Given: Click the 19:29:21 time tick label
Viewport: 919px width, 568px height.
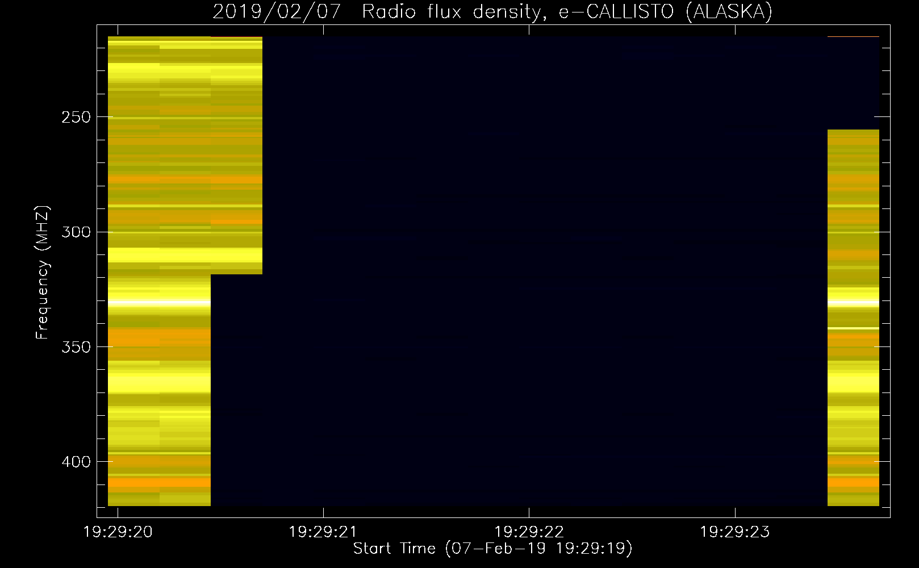Looking at the screenshot, I should coord(324,532).
